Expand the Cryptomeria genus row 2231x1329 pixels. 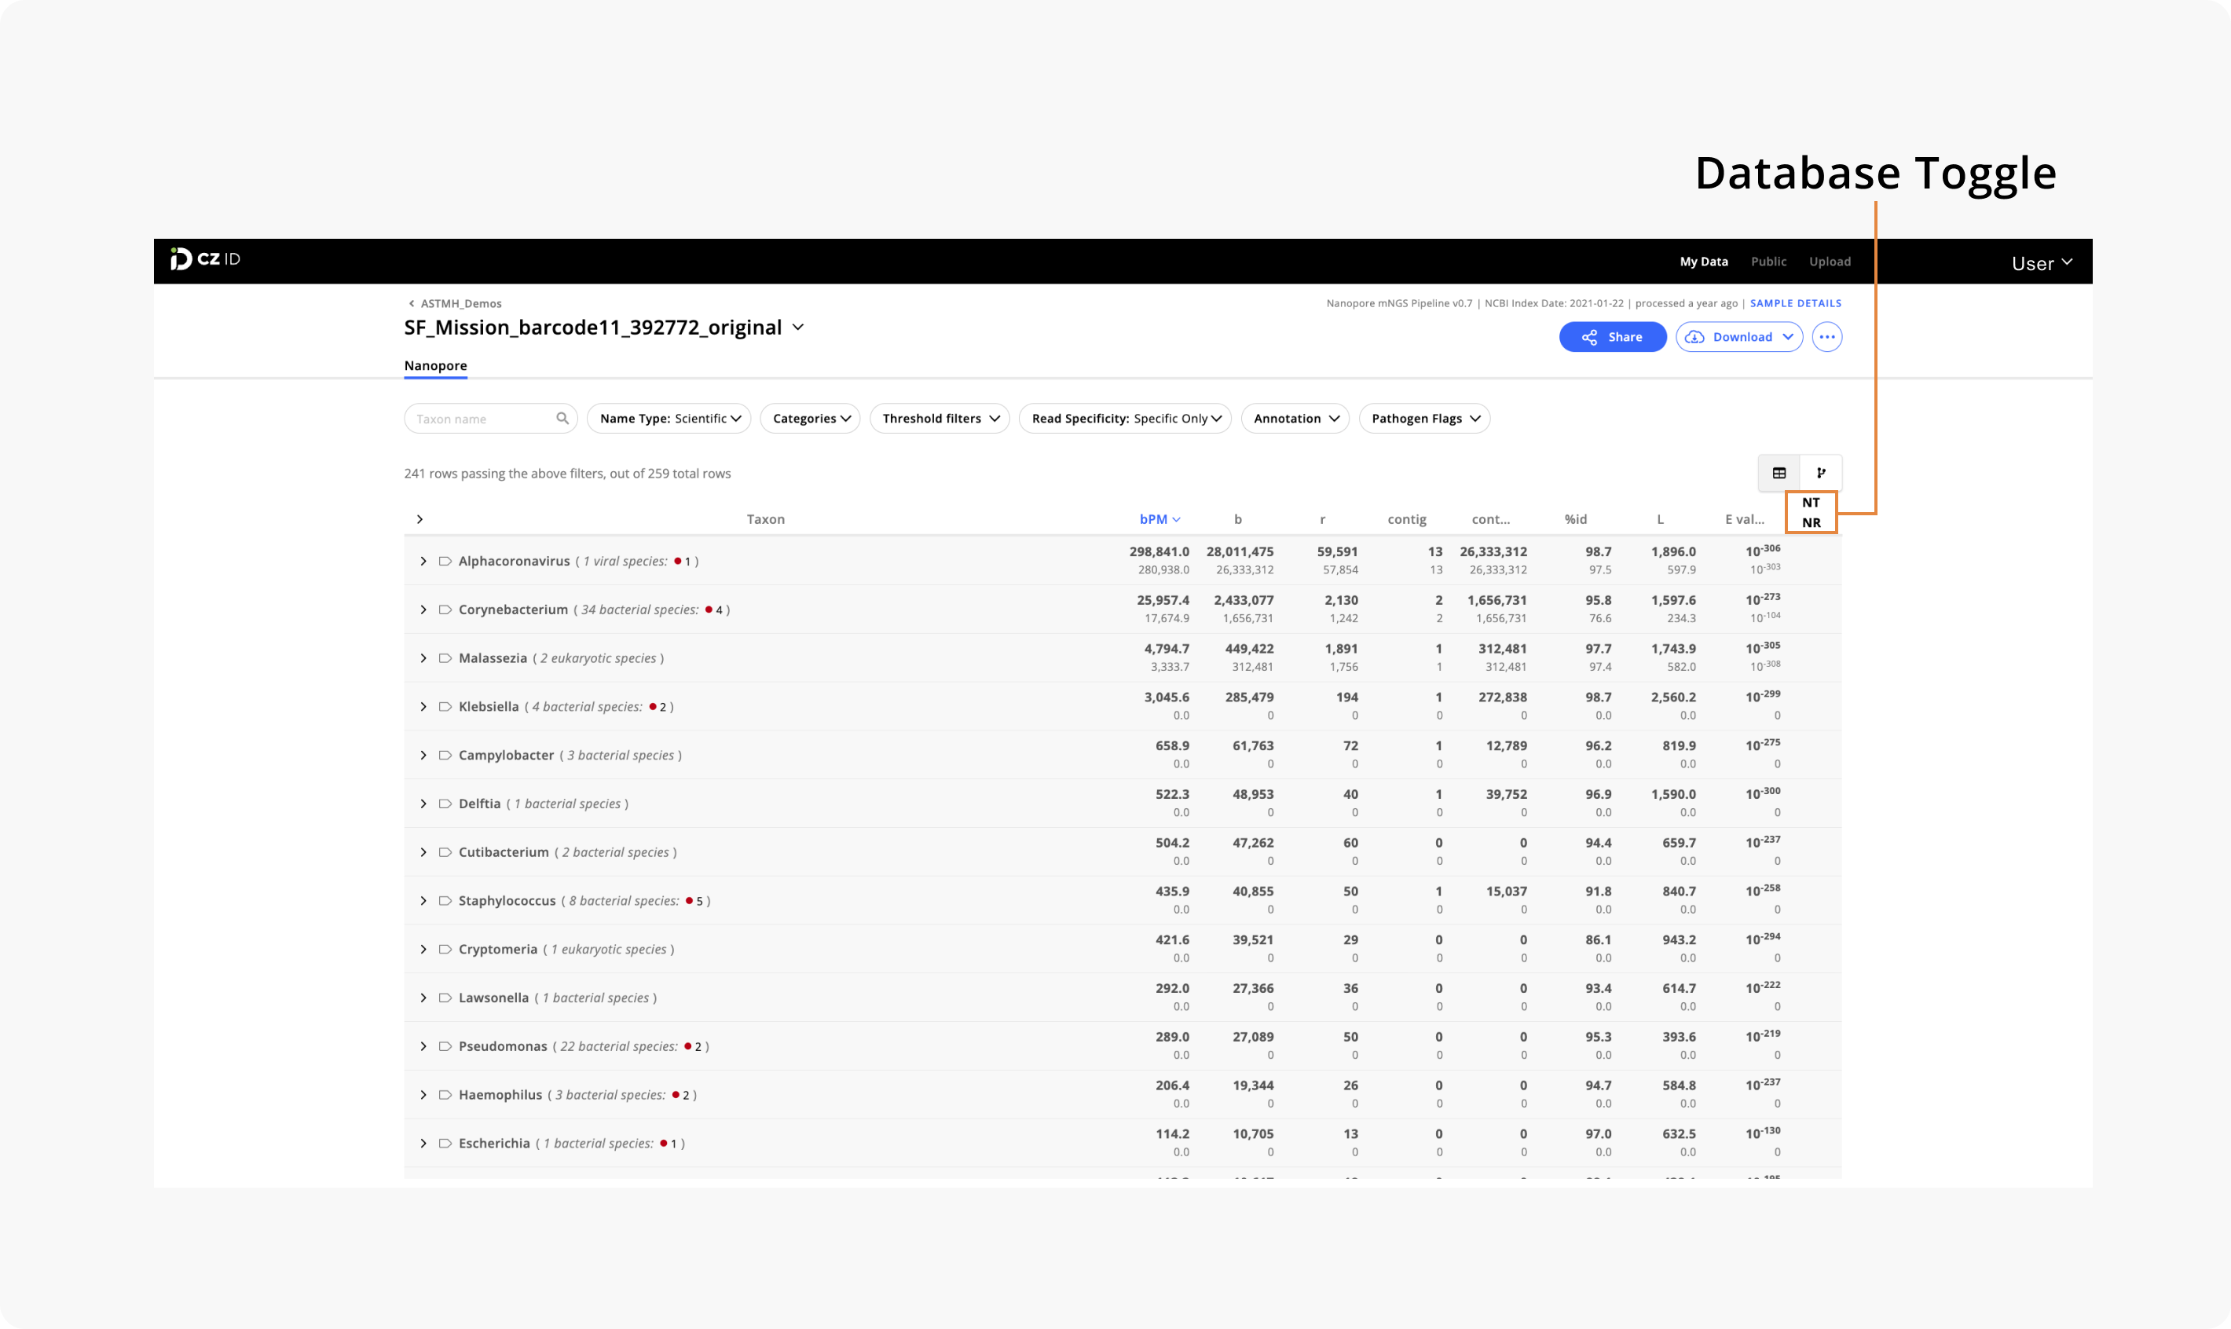[423, 950]
